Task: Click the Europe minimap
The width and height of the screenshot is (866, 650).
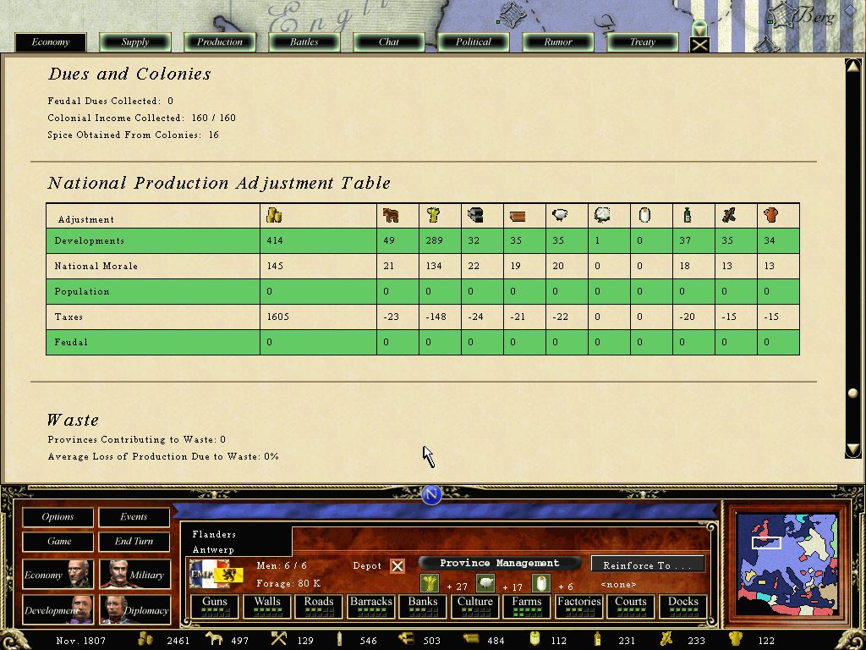Action: tap(788, 565)
